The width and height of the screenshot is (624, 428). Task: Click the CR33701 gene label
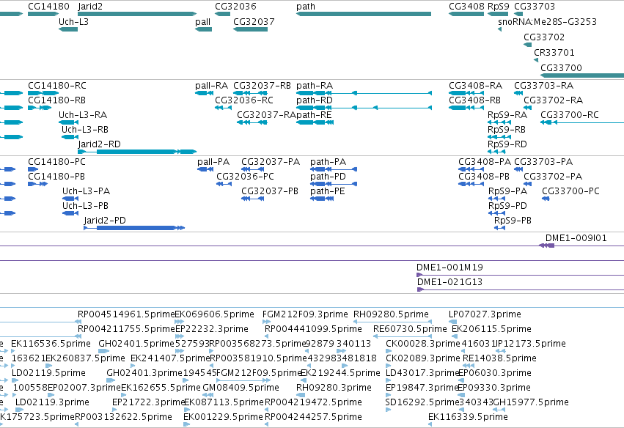click(x=554, y=53)
